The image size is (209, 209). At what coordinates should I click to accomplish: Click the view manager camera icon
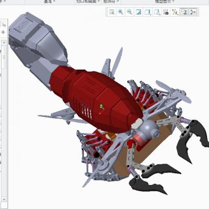pos(166,12)
